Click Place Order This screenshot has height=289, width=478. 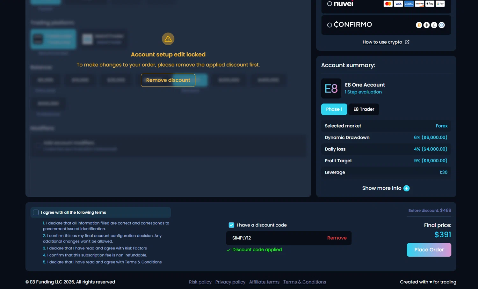coord(429,250)
